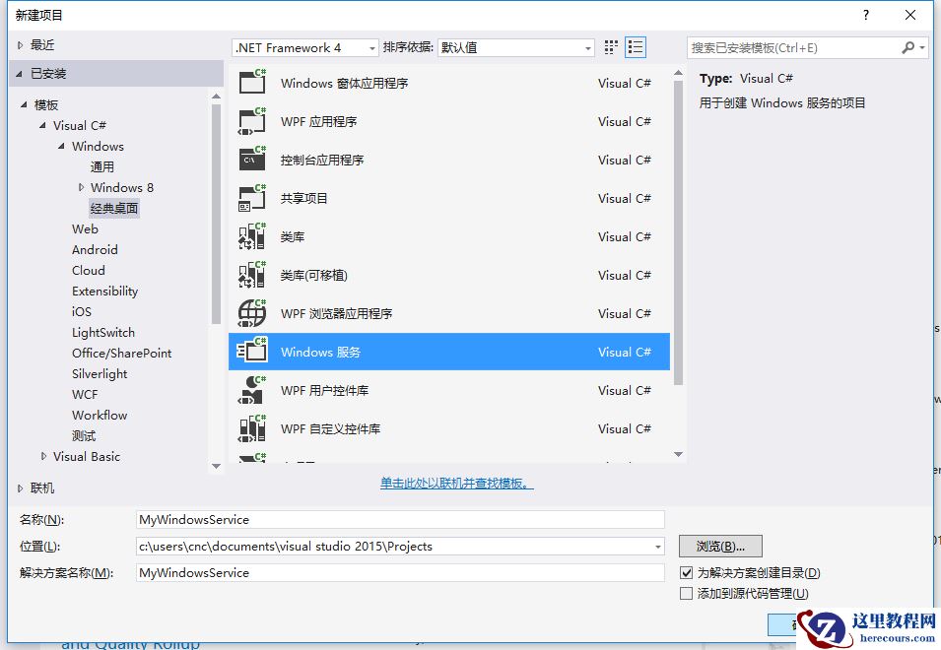The width and height of the screenshot is (941, 650).
Task: Uncheck 为解决方案创建目录
Action: coord(684,572)
